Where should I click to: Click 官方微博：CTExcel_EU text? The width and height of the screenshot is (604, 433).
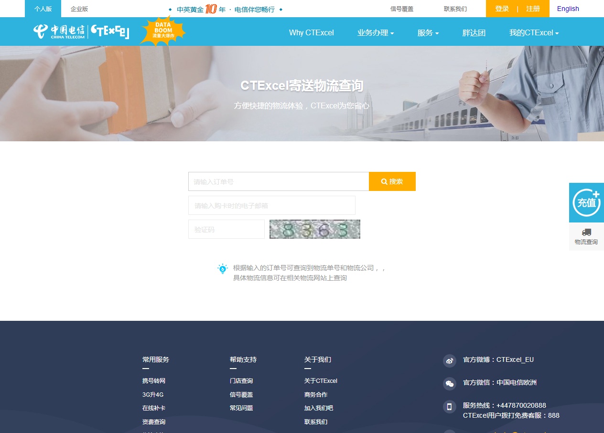[498, 359]
